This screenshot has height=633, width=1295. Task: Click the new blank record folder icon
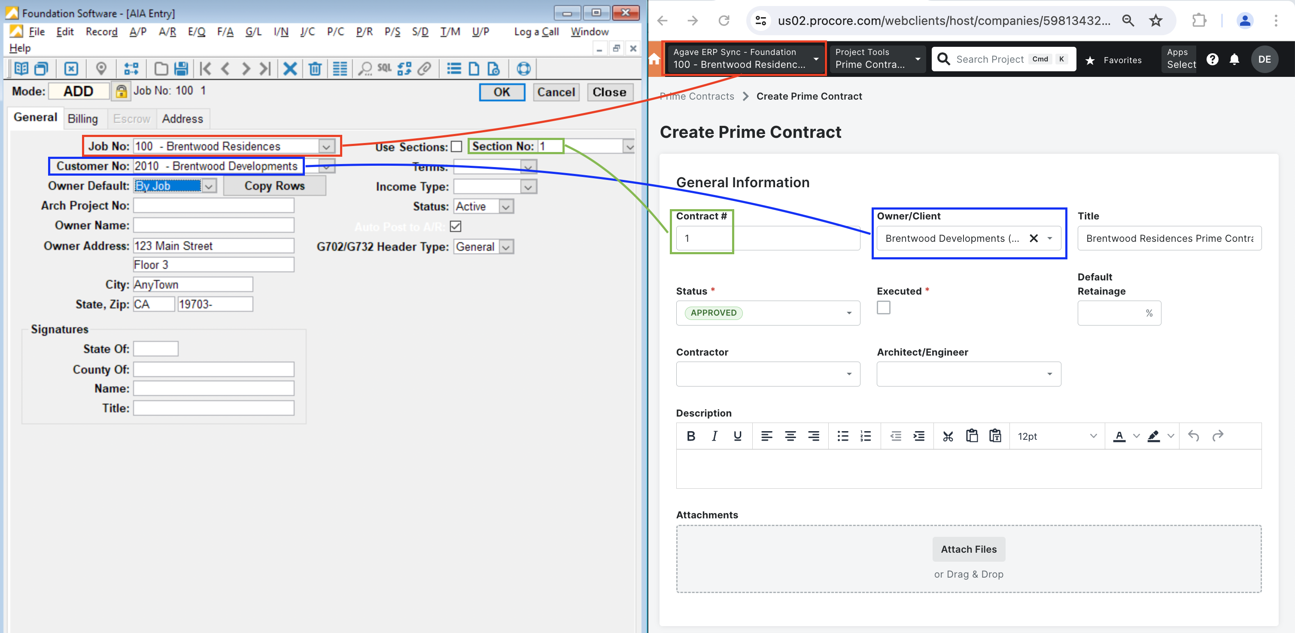(161, 68)
